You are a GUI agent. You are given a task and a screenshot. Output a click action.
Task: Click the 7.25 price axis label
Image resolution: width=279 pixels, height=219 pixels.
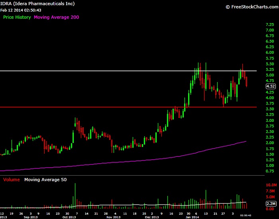[x=270, y=24]
